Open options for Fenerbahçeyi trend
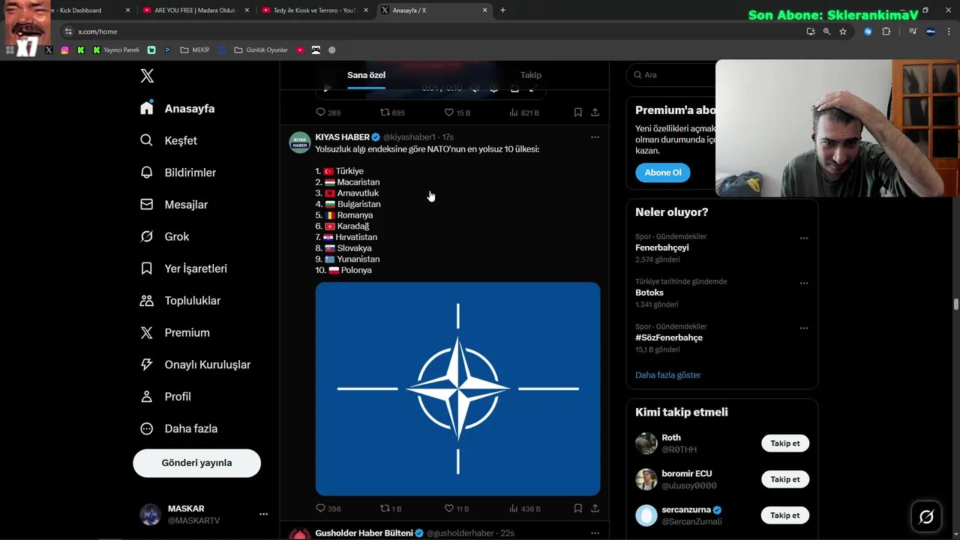Image resolution: width=960 pixels, height=540 pixels. tap(804, 238)
